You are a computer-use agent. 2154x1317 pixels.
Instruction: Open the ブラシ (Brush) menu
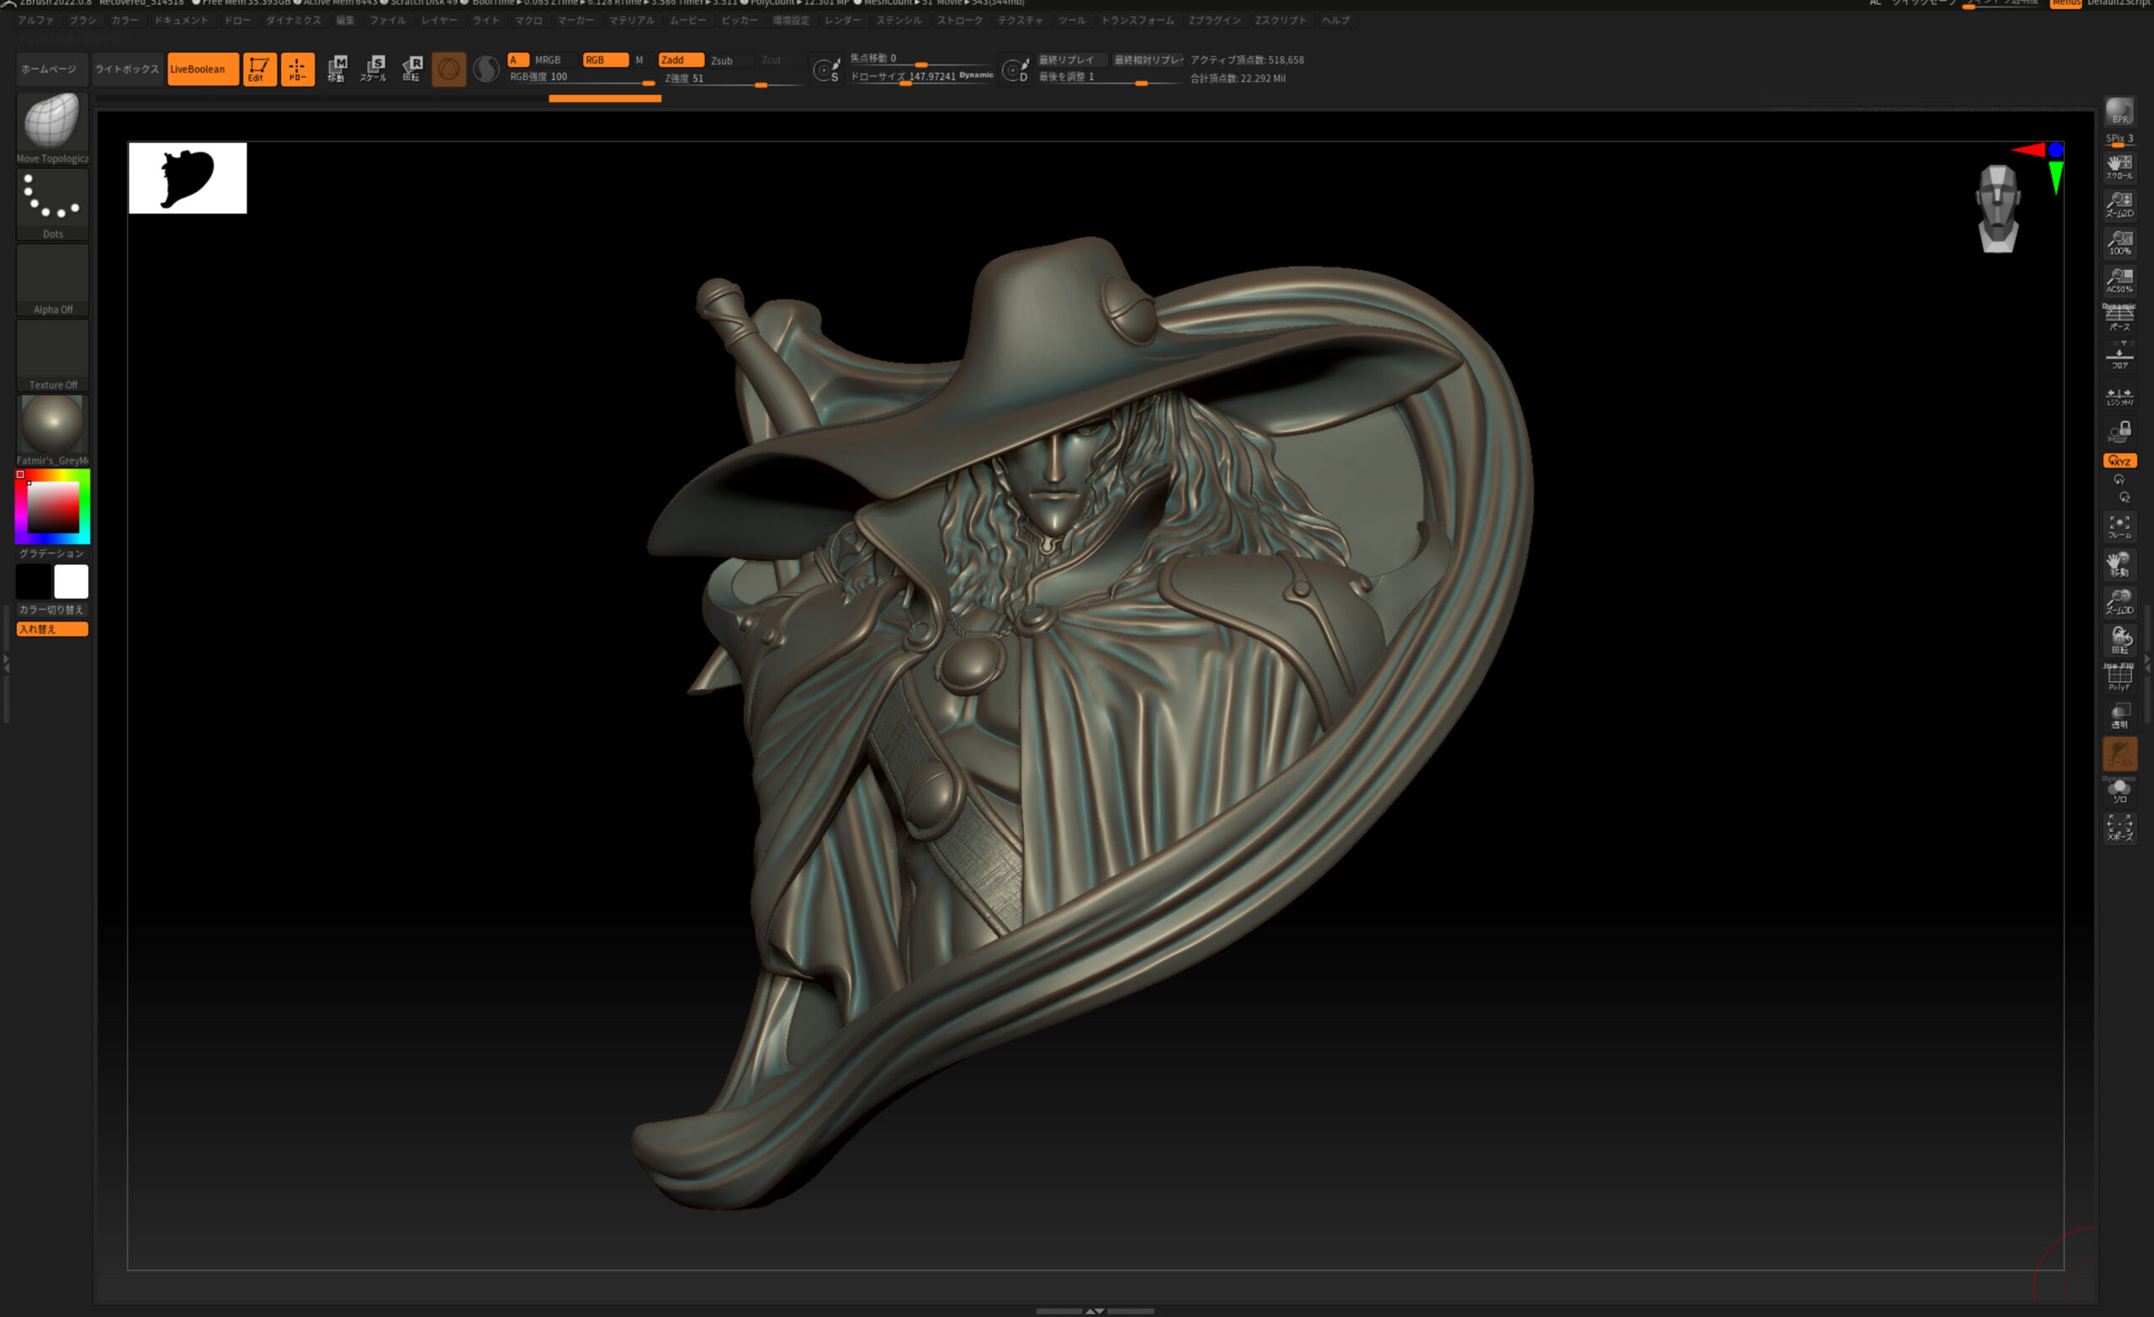82,20
